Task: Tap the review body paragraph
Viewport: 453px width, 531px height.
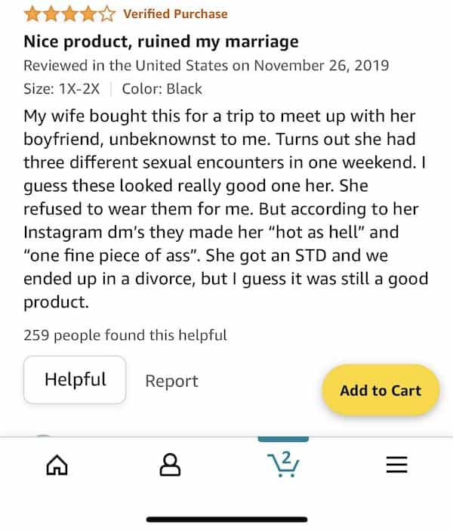Action: 226,209
